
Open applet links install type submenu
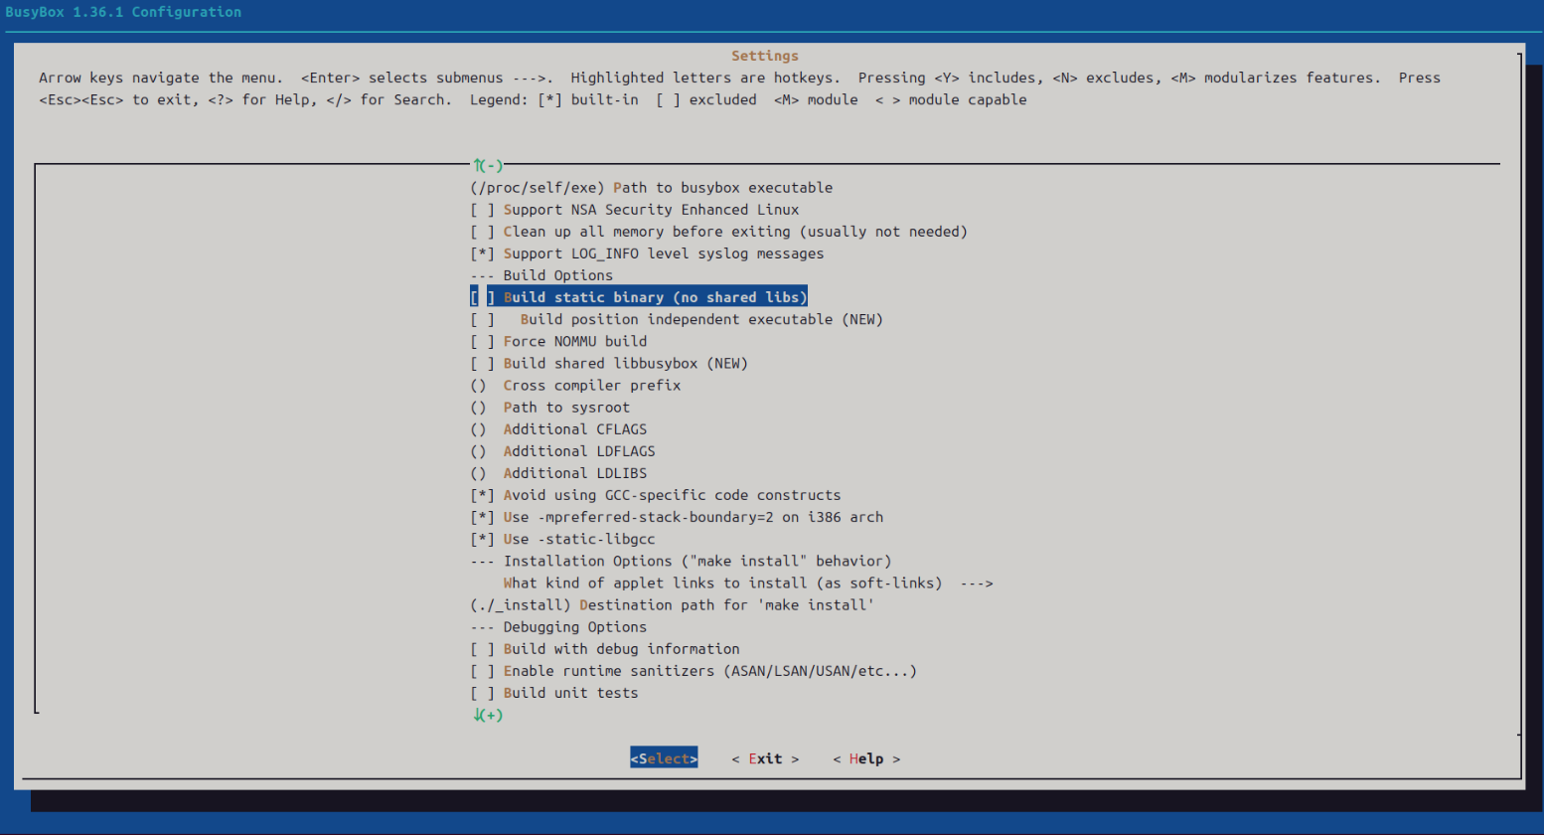pyautogui.click(x=748, y=583)
